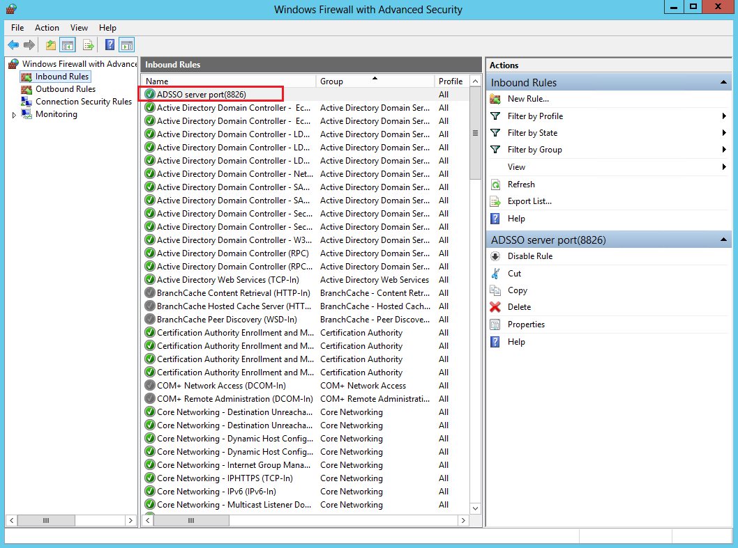The width and height of the screenshot is (738, 548).
Task: Toggle the Show/Hide Console Tree icon
Action: click(68, 45)
